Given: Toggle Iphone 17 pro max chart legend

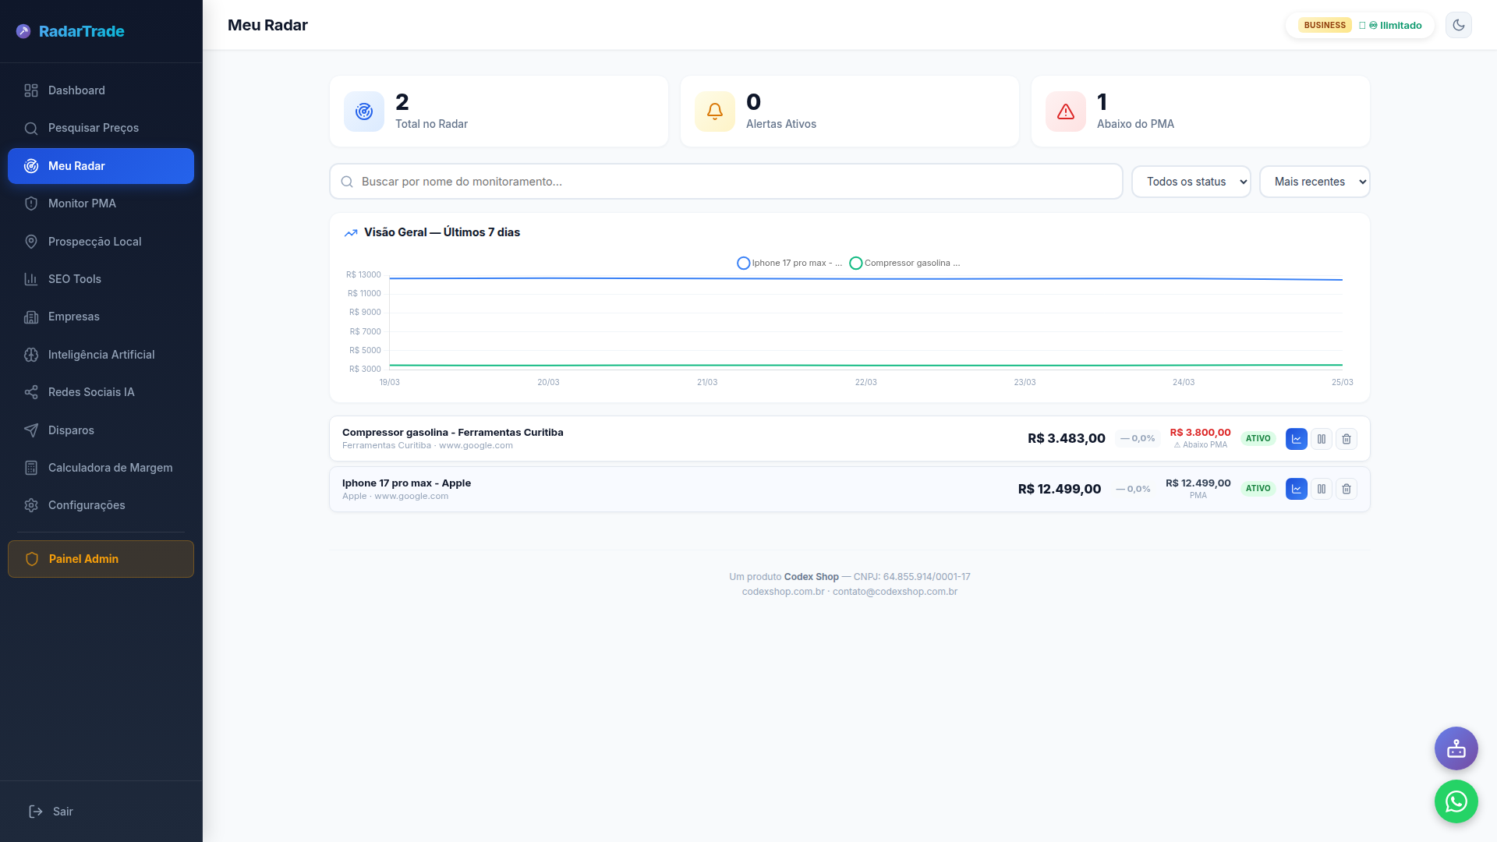Looking at the screenshot, I should (x=789, y=264).
